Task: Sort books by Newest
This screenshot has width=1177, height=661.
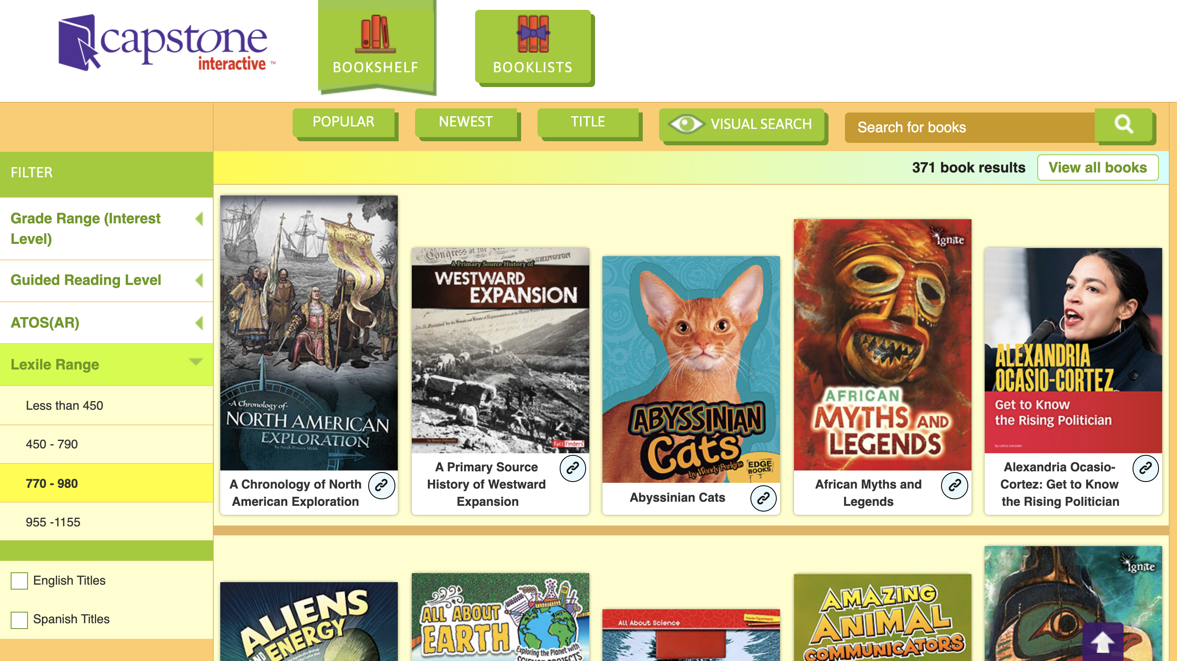Action: 466,122
